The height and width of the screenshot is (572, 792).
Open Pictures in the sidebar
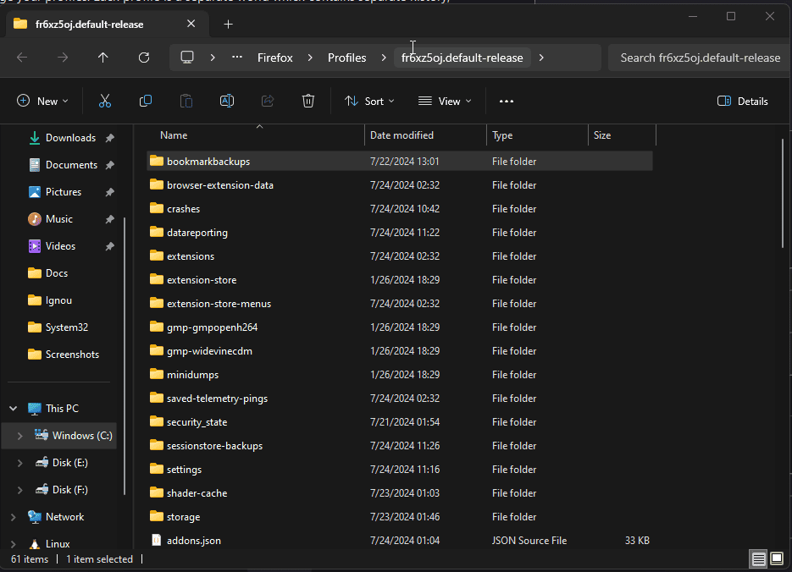click(63, 192)
